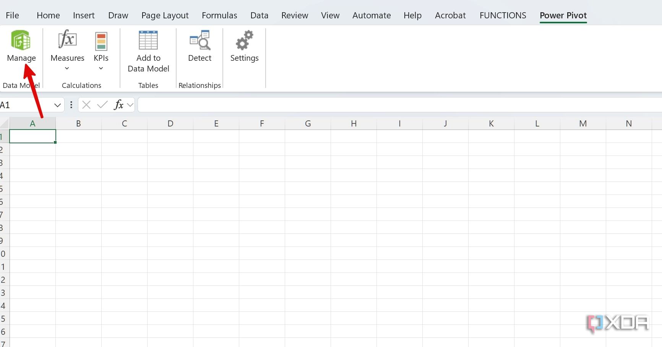
Task: Open the Name Box dropdown
Action: click(58, 104)
